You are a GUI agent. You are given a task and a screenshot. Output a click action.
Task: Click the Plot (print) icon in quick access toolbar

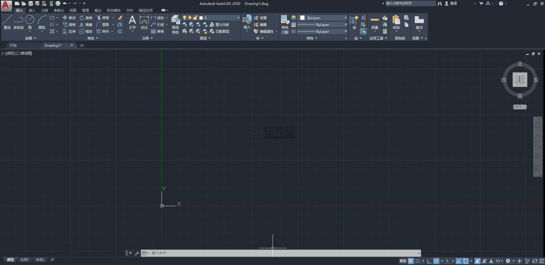[58, 4]
